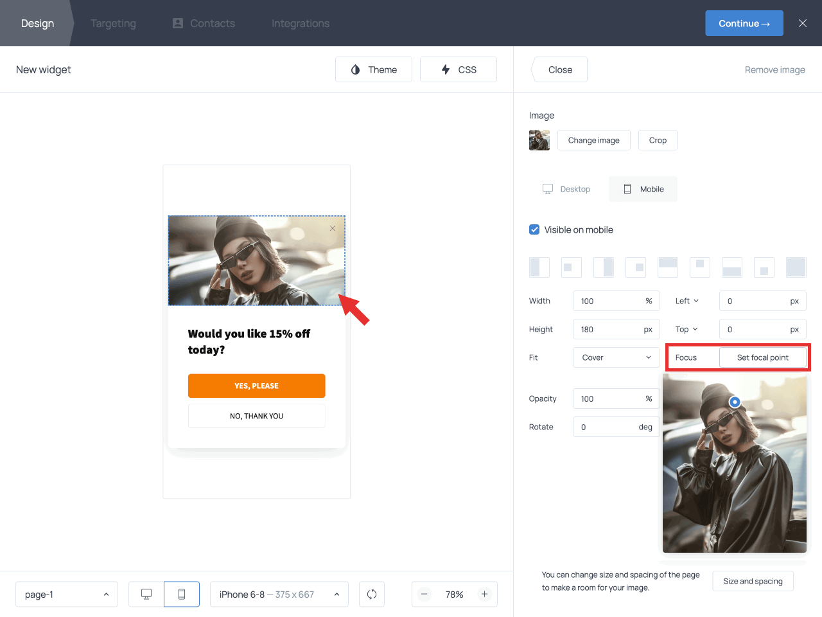
Task: Switch to the Mobile image settings
Action: [x=643, y=189]
